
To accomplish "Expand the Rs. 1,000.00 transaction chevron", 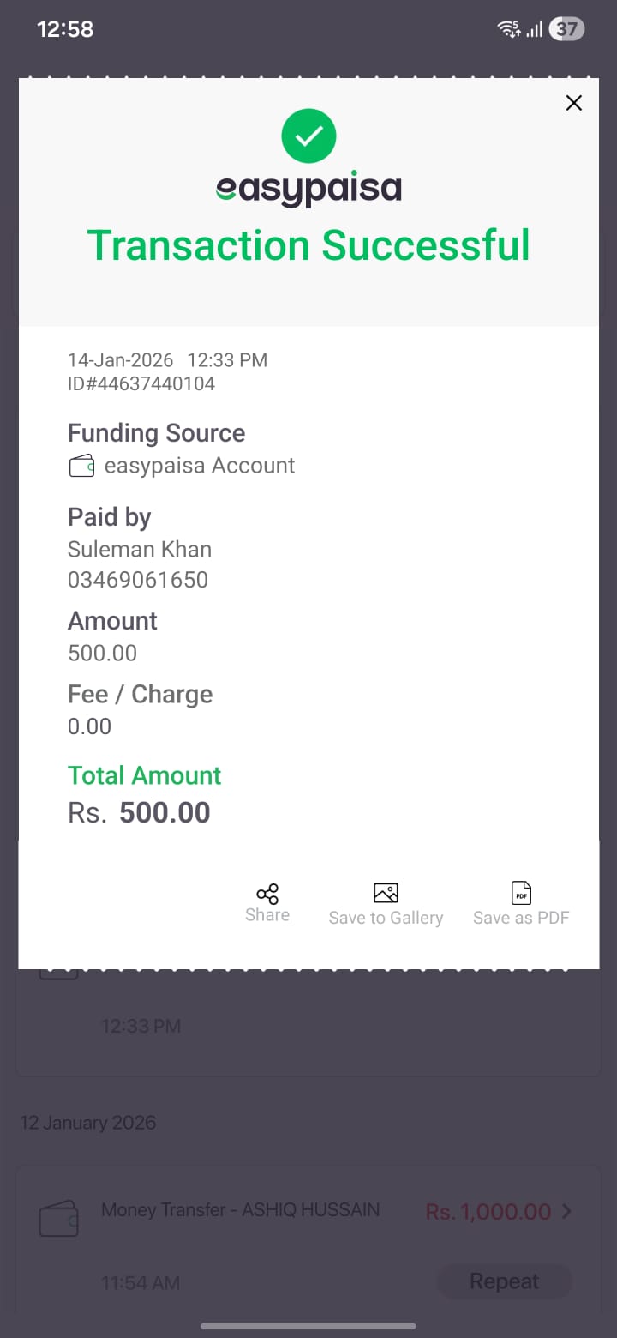I will tap(566, 1211).
